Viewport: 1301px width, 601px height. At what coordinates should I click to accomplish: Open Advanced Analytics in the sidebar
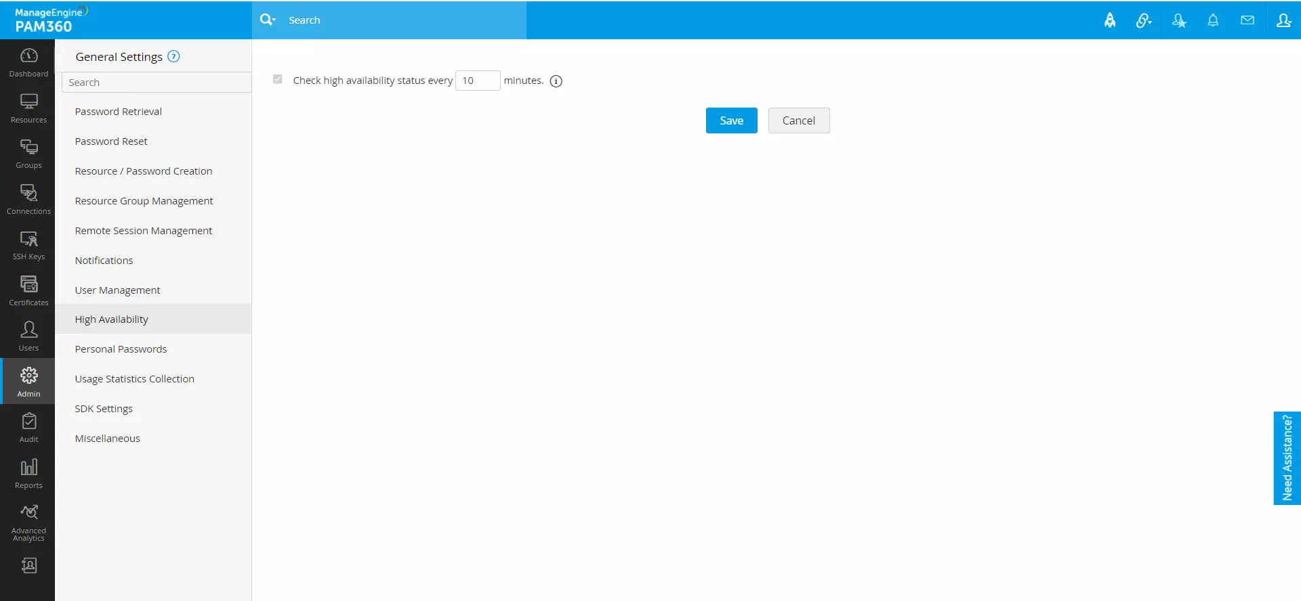click(x=28, y=523)
